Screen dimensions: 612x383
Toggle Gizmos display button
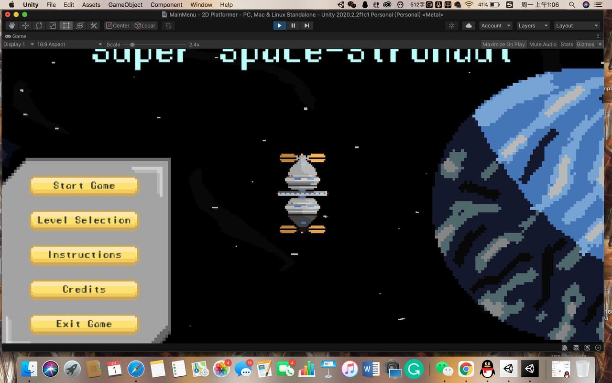coord(585,44)
